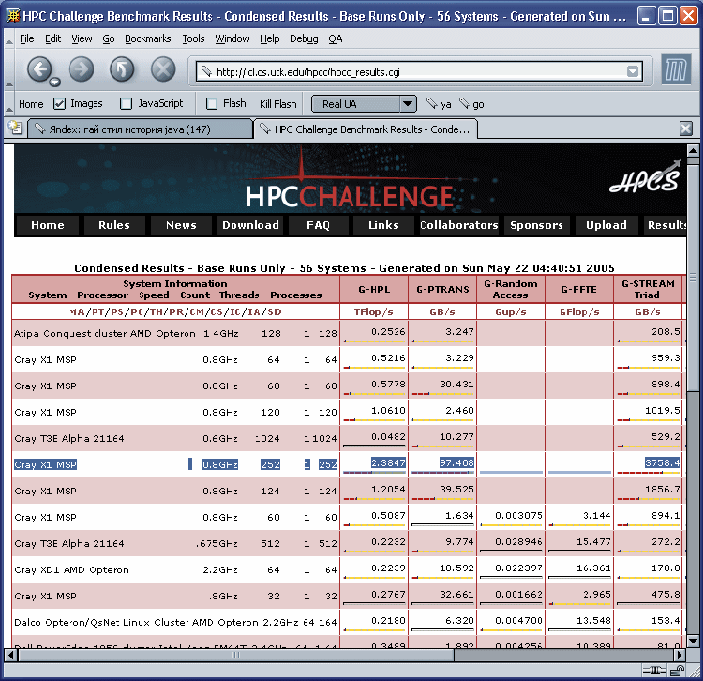Open the Home link in the site nav
703x681 pixels.
click(48, 225)
